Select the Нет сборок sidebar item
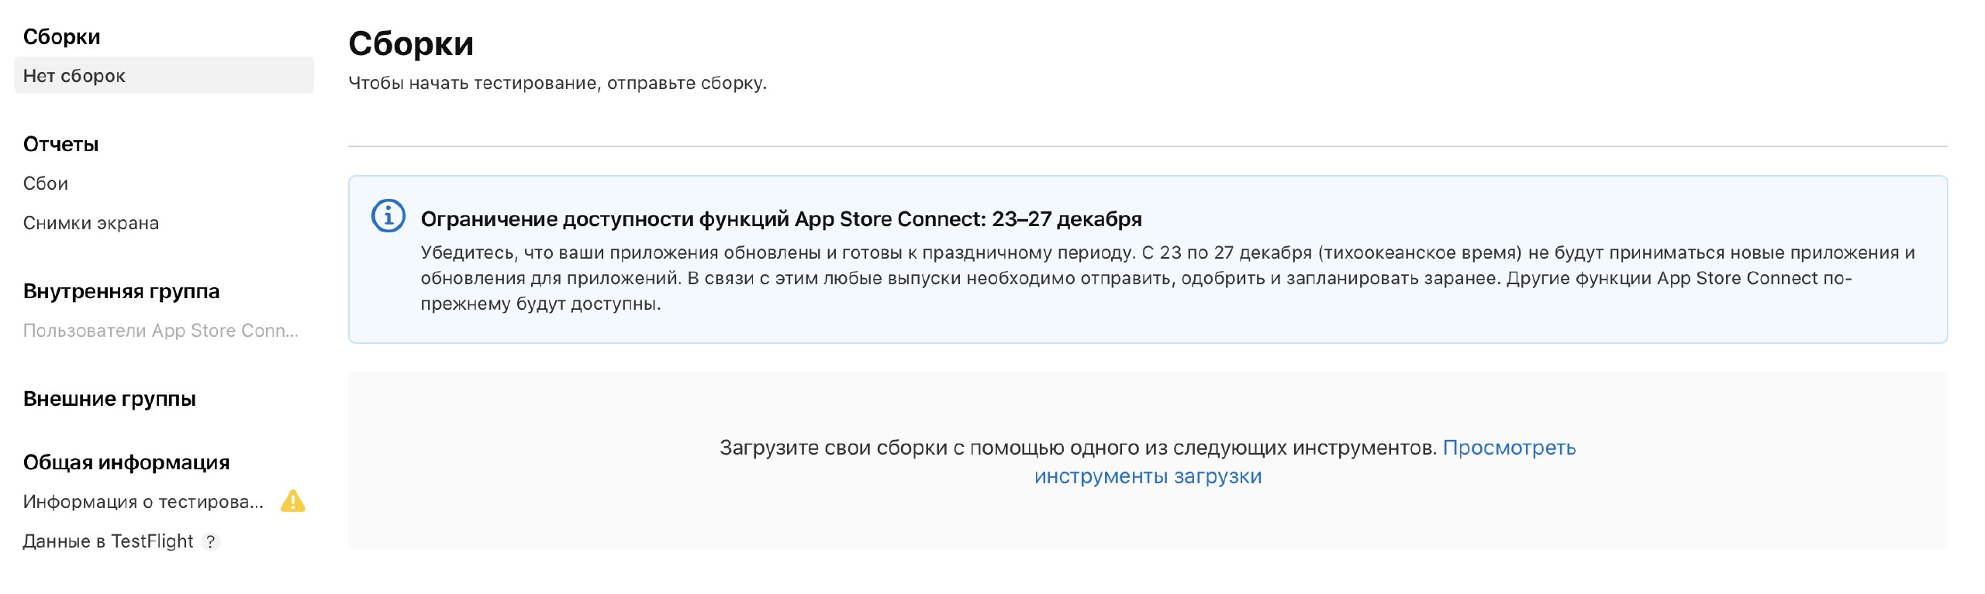 point(164,75)
